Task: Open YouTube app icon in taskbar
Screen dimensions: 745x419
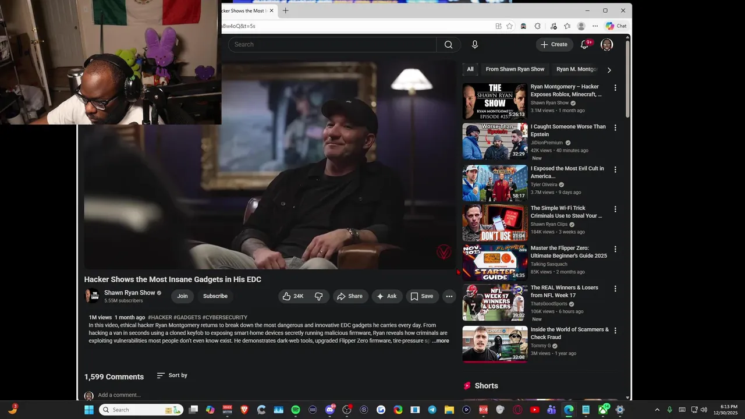Action: [534, 410]
